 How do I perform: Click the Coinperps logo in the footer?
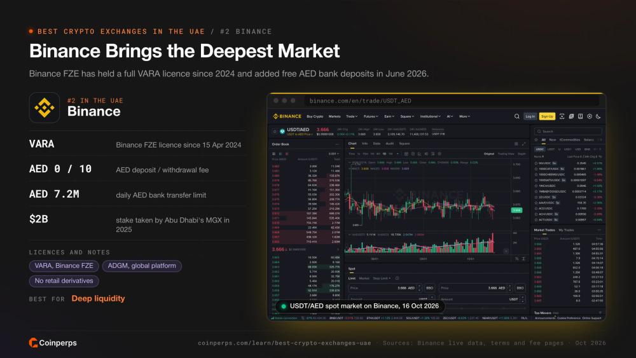(53, 343)
